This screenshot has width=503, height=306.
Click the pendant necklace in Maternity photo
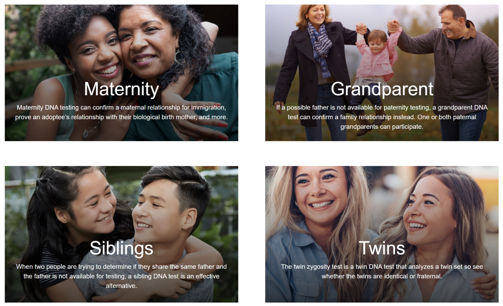click(x=85, y=133)
